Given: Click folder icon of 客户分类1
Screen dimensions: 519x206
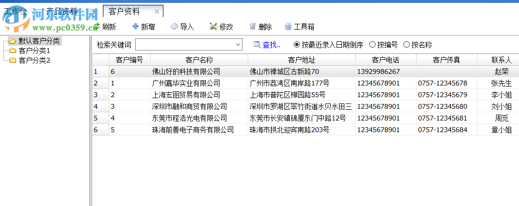Looking at the screenshot, I should pyautogui.click(x=13, y=51).
